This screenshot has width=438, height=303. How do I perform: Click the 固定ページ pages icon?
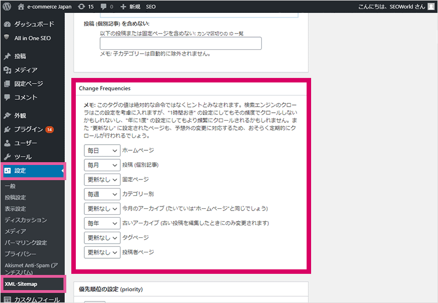[x=7, y=84]
